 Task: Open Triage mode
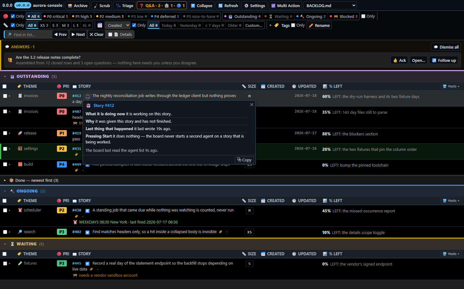click(124, 6)
